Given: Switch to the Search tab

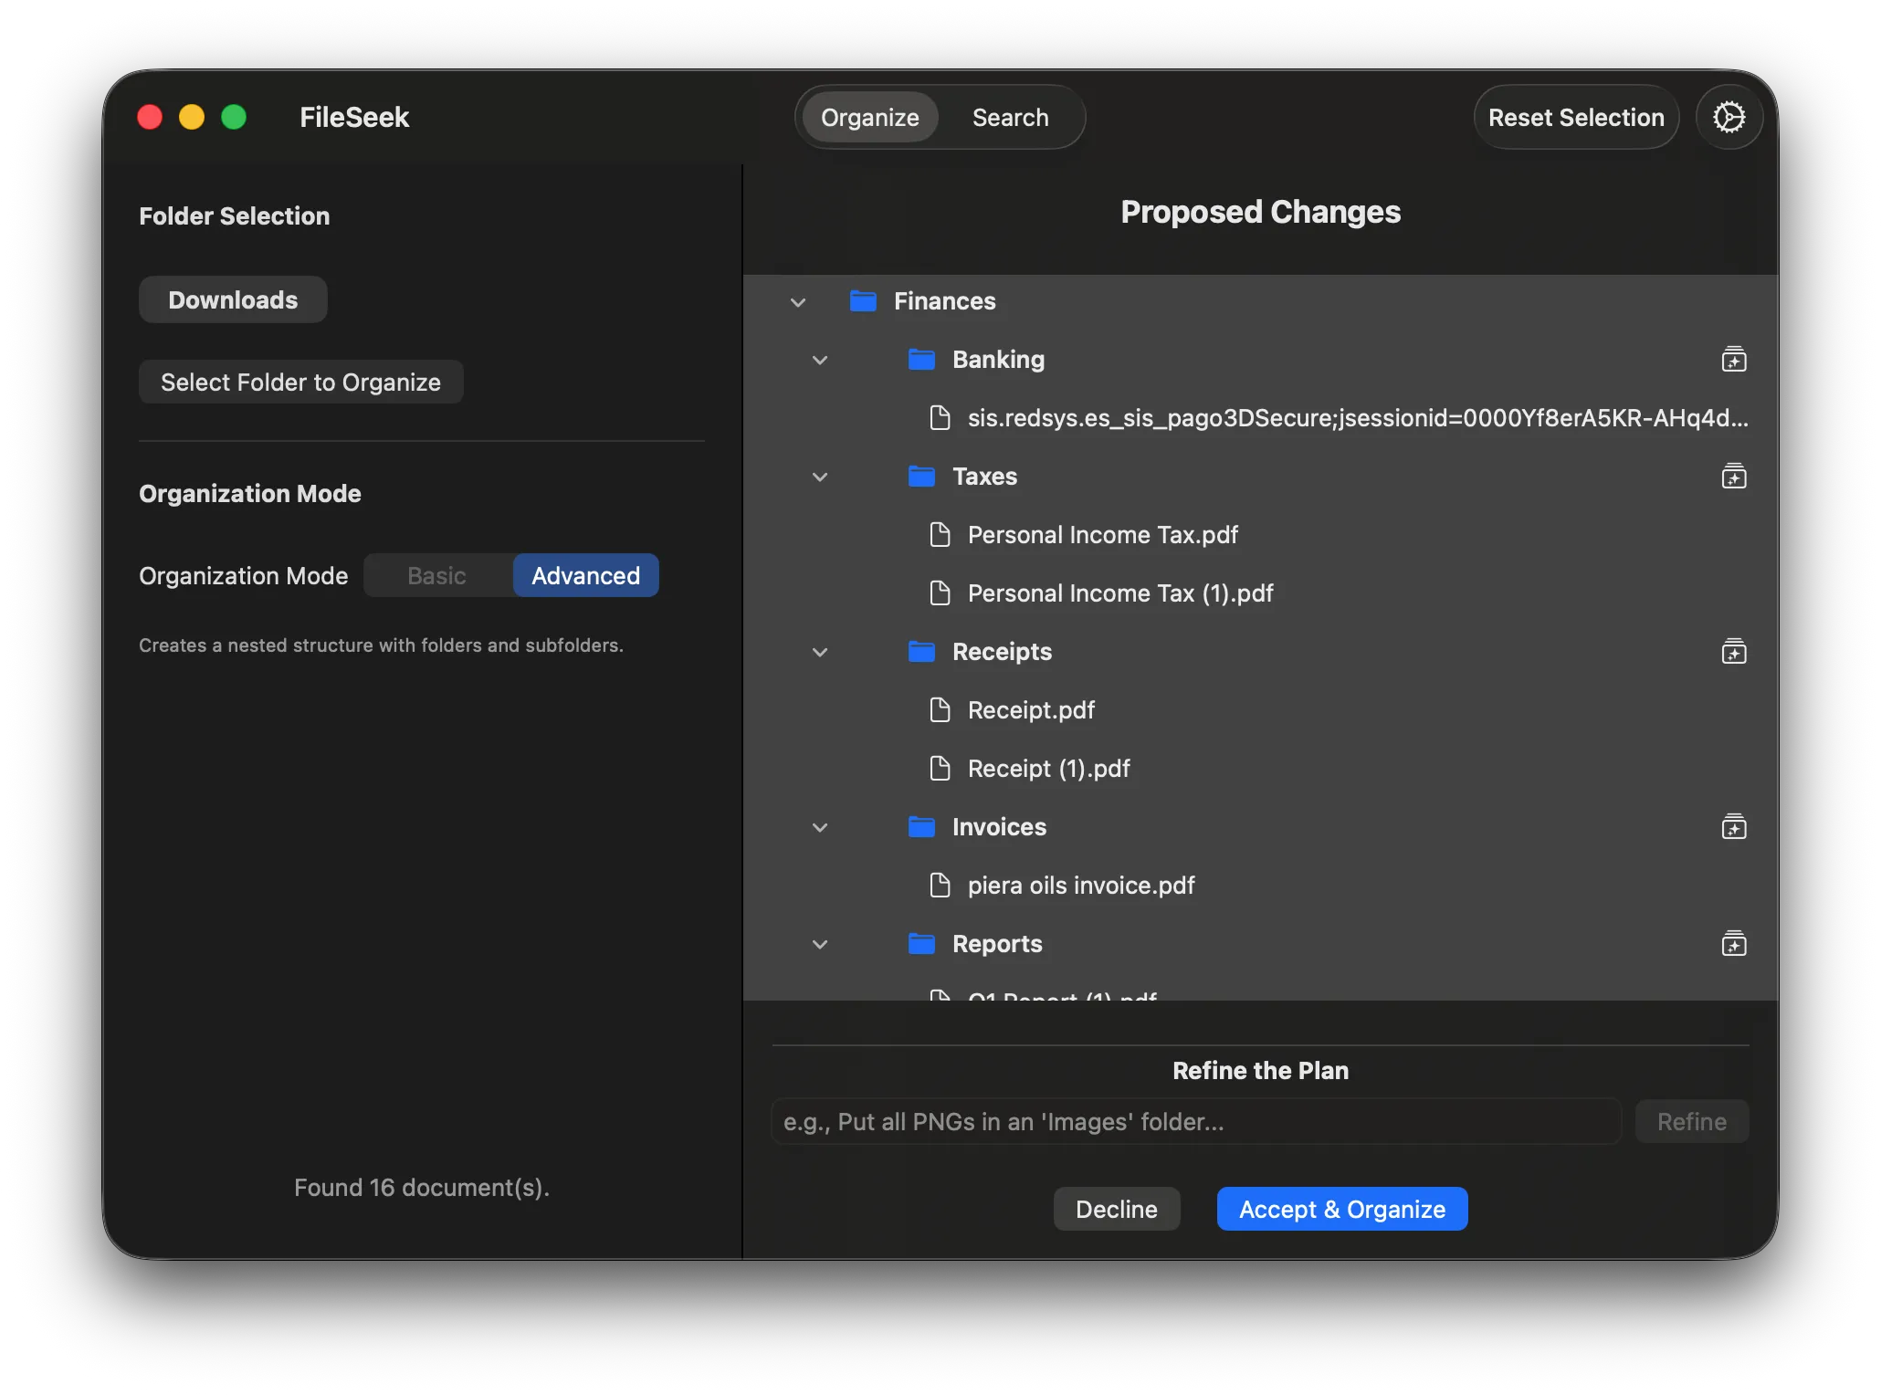Looking at the screenshot, I should pyautogui.click(x=1010, y=118).
